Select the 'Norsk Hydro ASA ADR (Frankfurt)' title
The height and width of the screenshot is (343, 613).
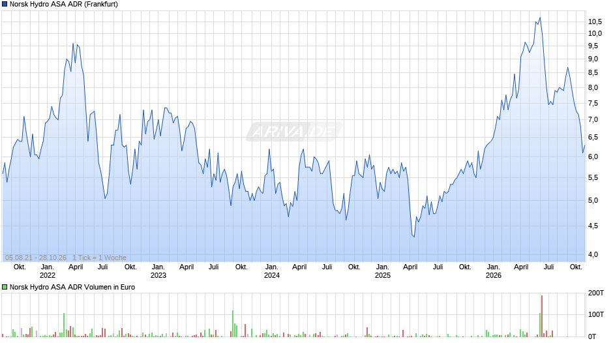[64, 5]
